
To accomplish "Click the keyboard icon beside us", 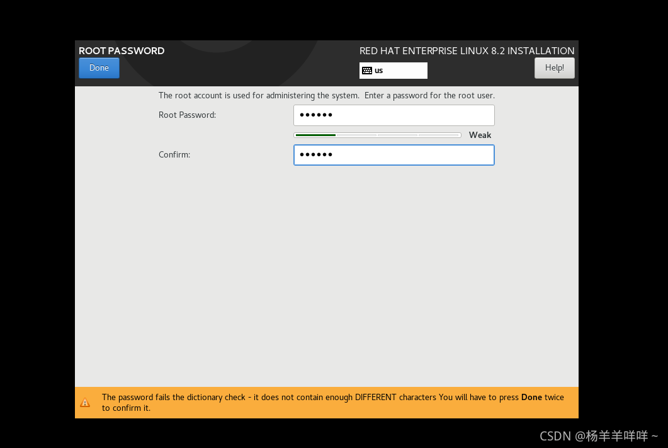I will [367, 71].
